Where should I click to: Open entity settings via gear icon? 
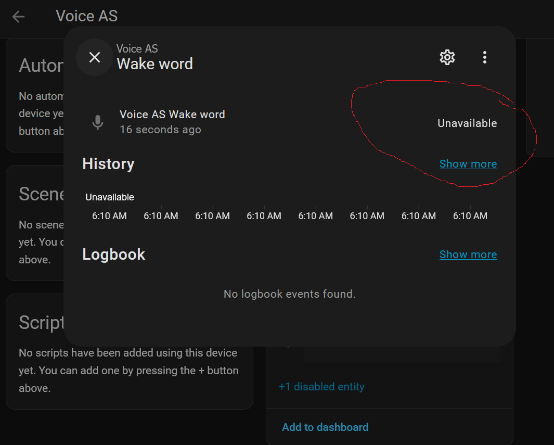pos(447,57)
